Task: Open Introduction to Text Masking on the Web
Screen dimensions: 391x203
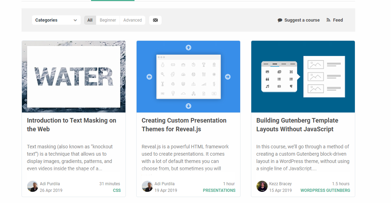Action: pyautogui.click(x=72, y=125)
